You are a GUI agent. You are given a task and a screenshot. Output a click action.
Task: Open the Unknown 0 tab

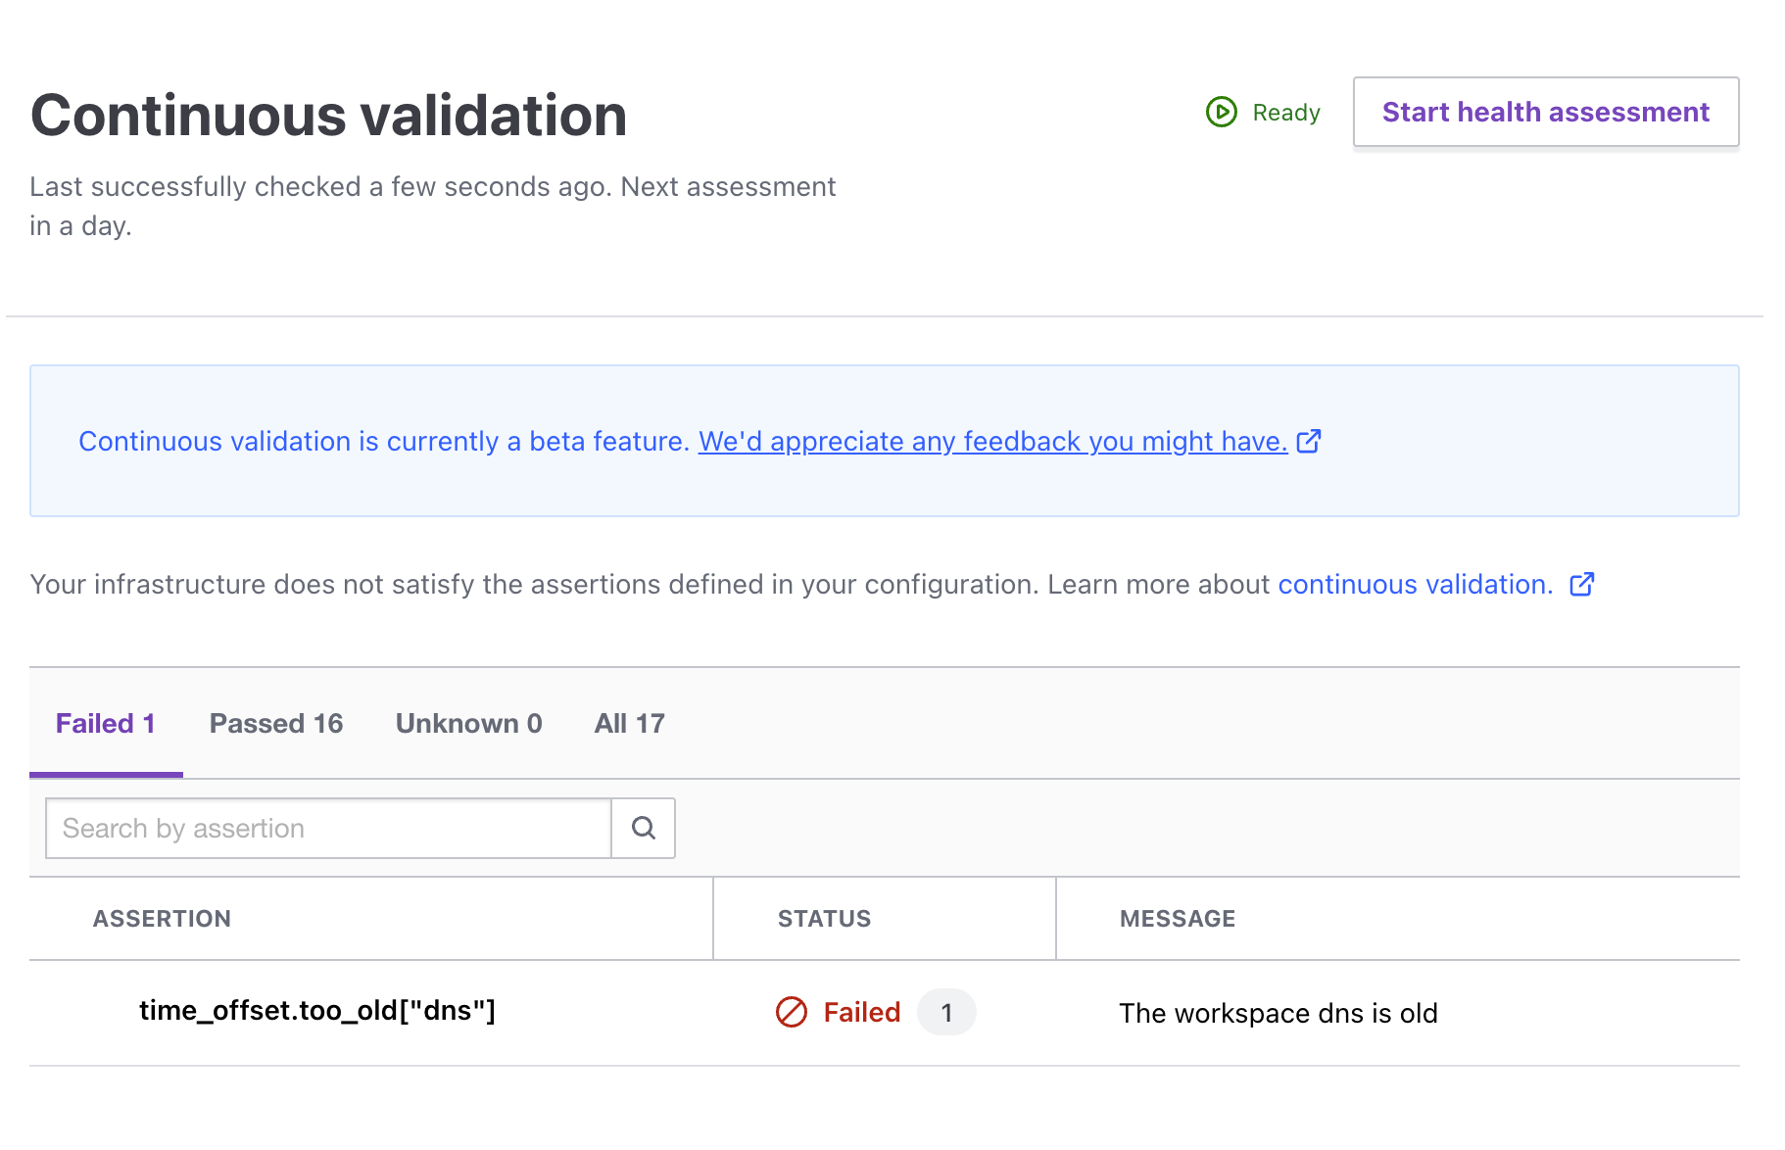(x=468, y=723)
